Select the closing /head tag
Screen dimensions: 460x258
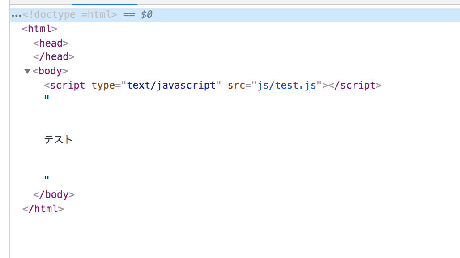54,56
